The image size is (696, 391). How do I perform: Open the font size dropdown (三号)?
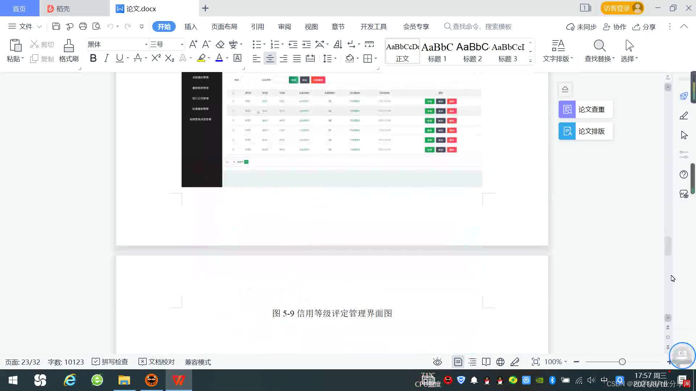(182, 45)
